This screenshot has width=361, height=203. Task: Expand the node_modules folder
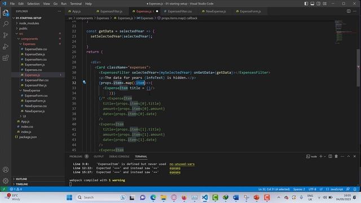tap(29, 23)
